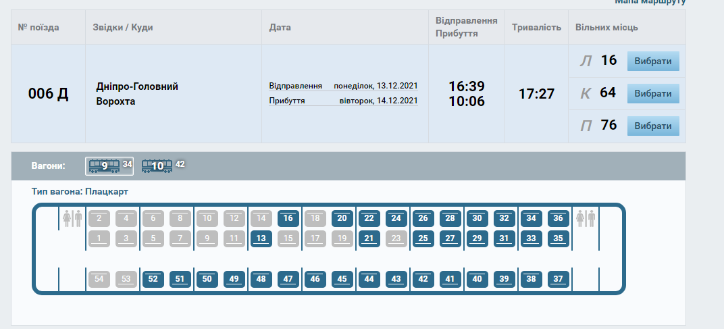
Task: Select upper seat 28
Action: pyautogui.click(x=450, y=218)
